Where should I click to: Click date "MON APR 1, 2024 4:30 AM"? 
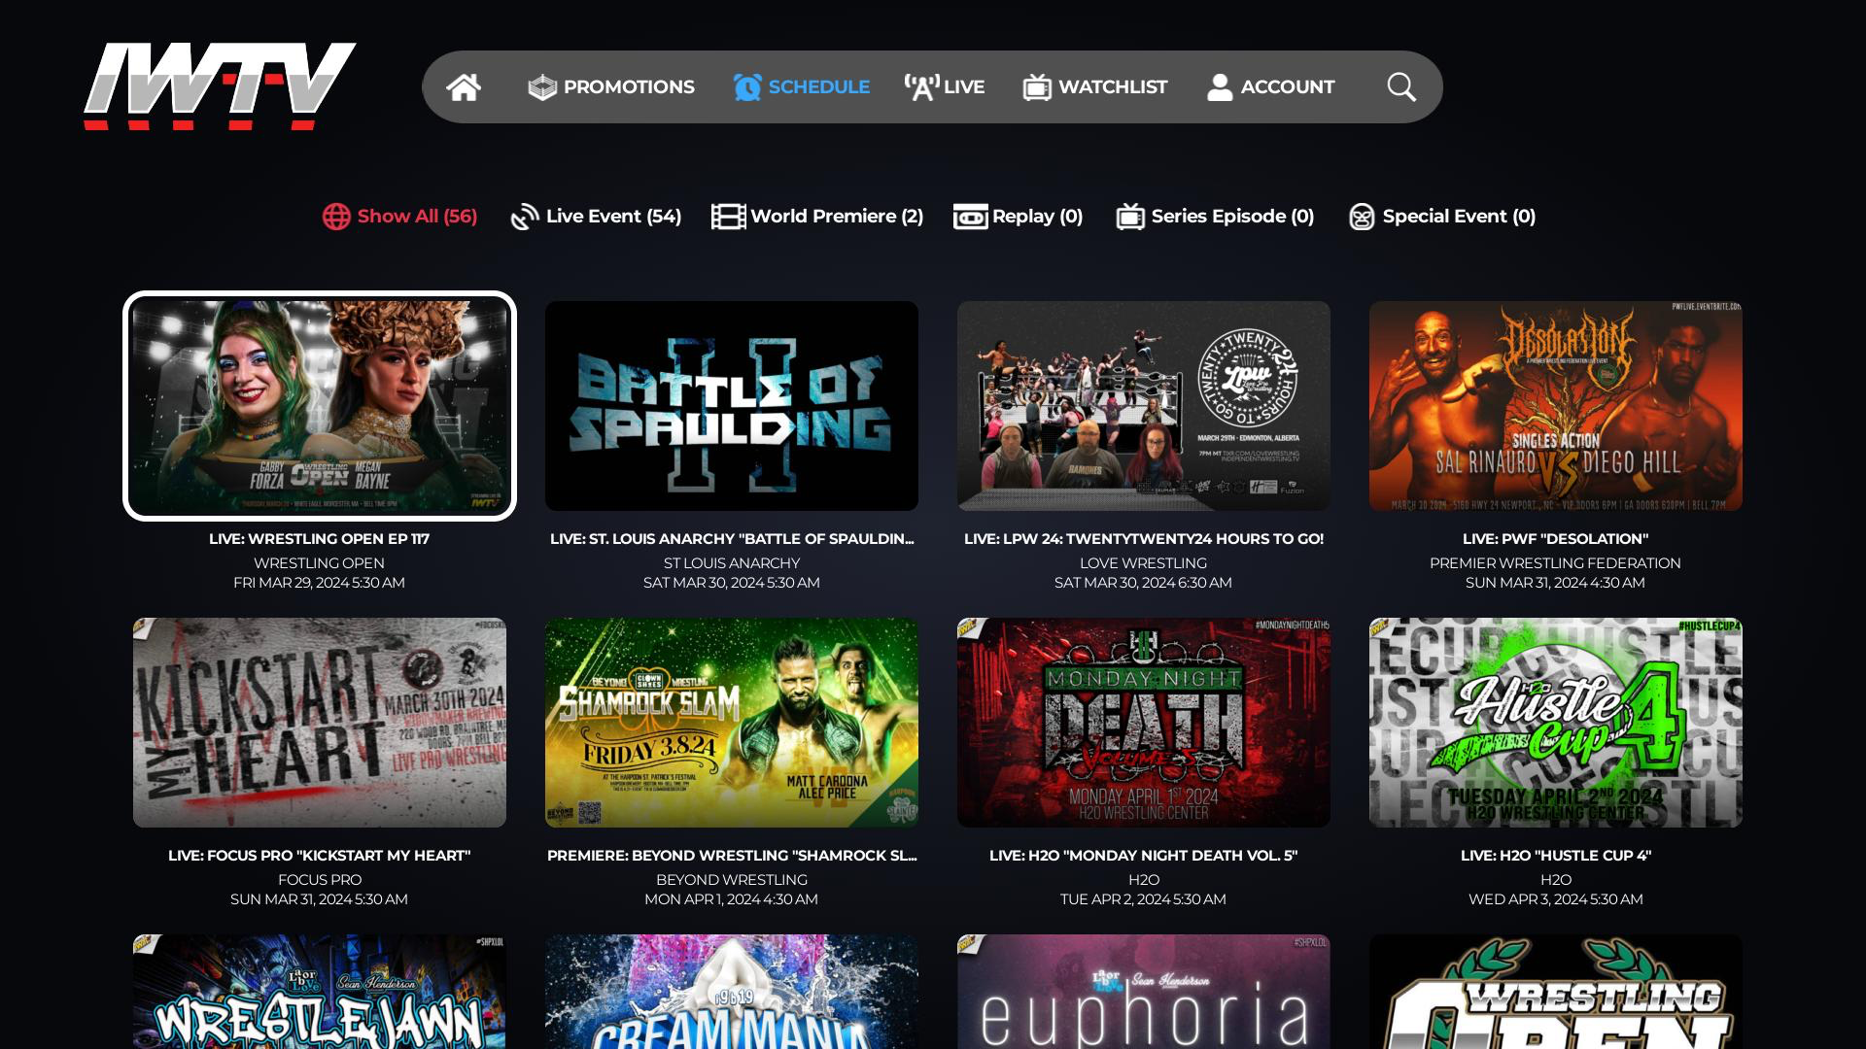click(732, 899)
